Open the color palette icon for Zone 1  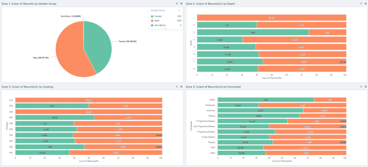tap(181, 3)
